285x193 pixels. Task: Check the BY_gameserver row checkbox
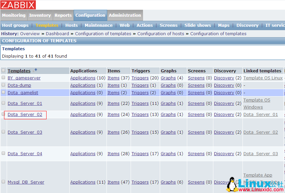pos(3,78)
